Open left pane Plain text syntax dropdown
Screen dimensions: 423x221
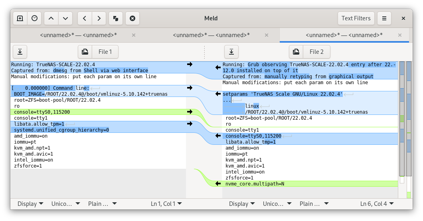pyautogui.click(x=102, y=204)
